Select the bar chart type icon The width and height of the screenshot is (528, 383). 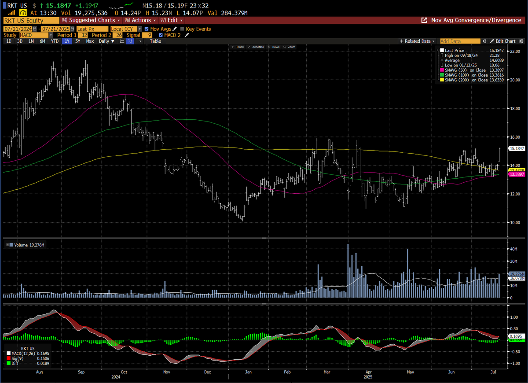point(130,41)
